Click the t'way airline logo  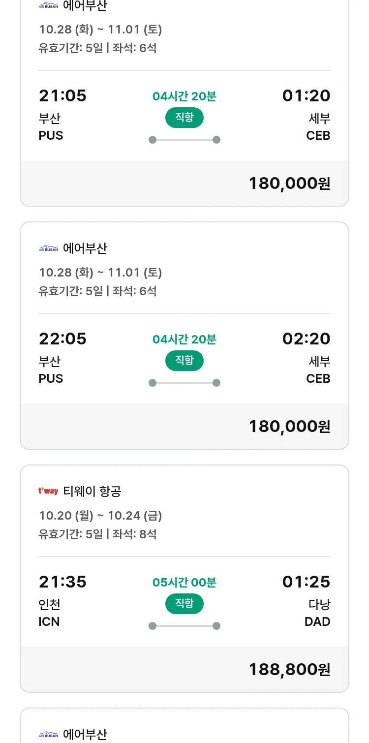point(48,491)
